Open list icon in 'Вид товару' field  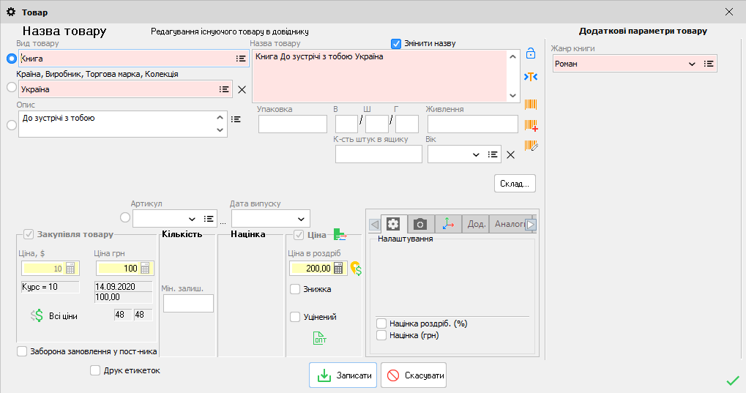click(x=241, y=59)
